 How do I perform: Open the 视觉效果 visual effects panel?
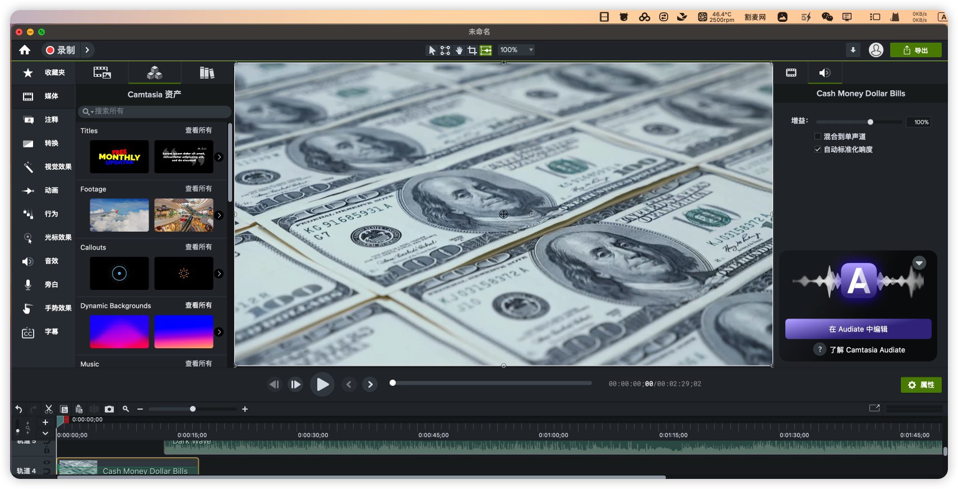coord(44,167)
